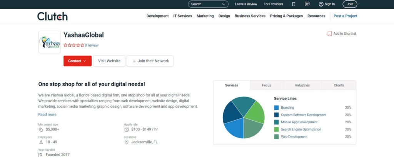The height and width of the screenshot is (158, 394).
Task: Click the $5,000+ min project value
Action: point(52,129)
